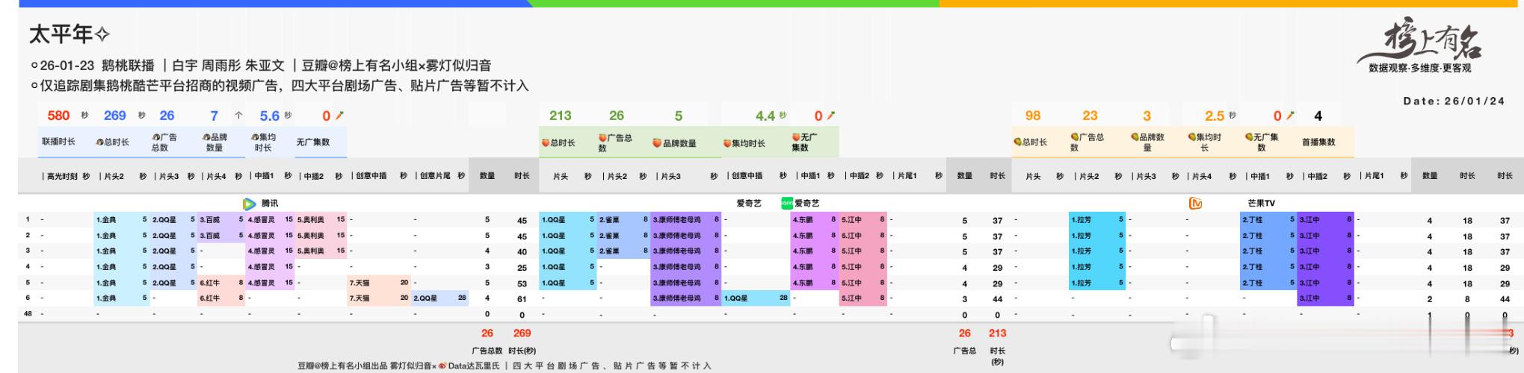Click the Tencent Video logo icon
1524x373 pixels.
(x=250, y=203)
